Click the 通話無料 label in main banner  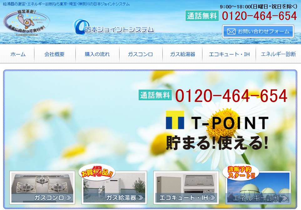[x=155, y=95]
